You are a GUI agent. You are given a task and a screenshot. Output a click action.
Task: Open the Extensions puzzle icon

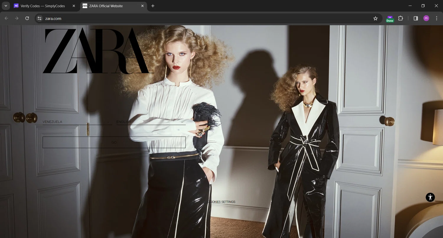click(x=400, y=18)
